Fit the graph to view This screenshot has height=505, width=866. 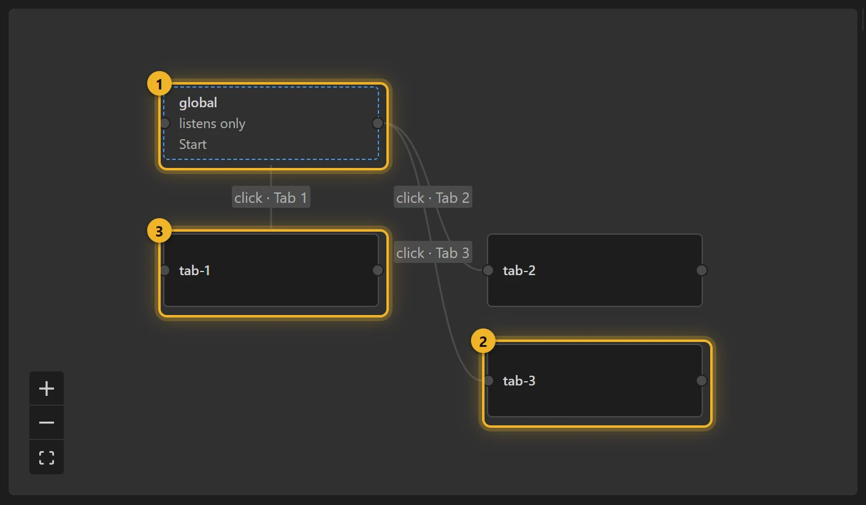(47, 457)
